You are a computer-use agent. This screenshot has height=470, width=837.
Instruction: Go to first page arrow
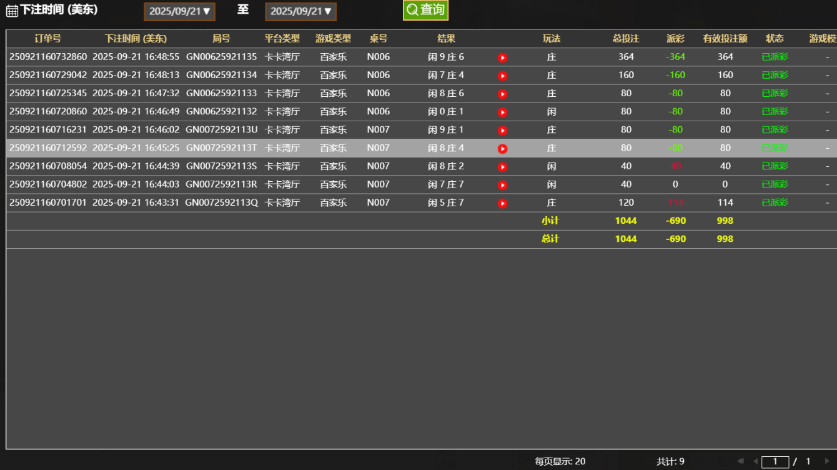tap(741, 461)
